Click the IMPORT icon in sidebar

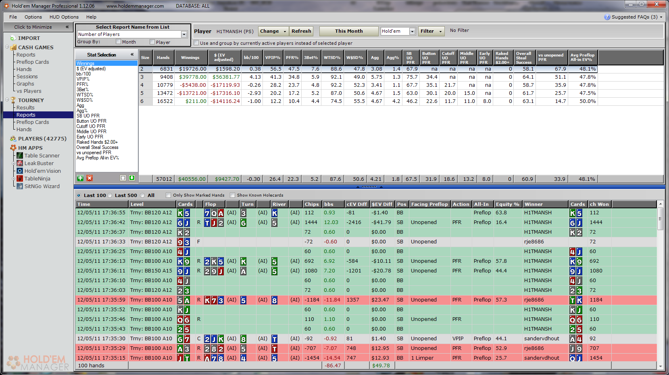(x=13, y=38)
